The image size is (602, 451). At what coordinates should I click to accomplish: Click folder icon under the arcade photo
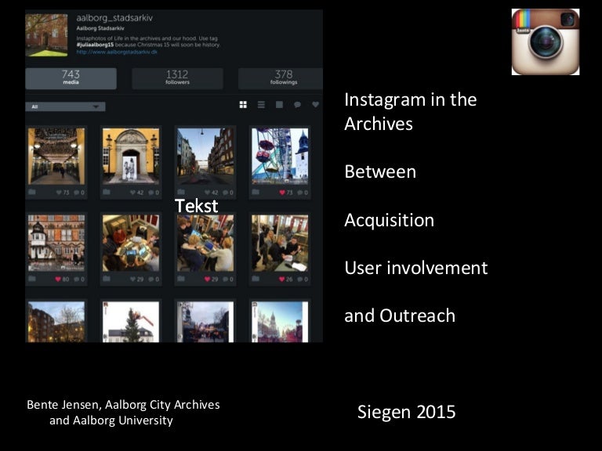tap(32, 193)
